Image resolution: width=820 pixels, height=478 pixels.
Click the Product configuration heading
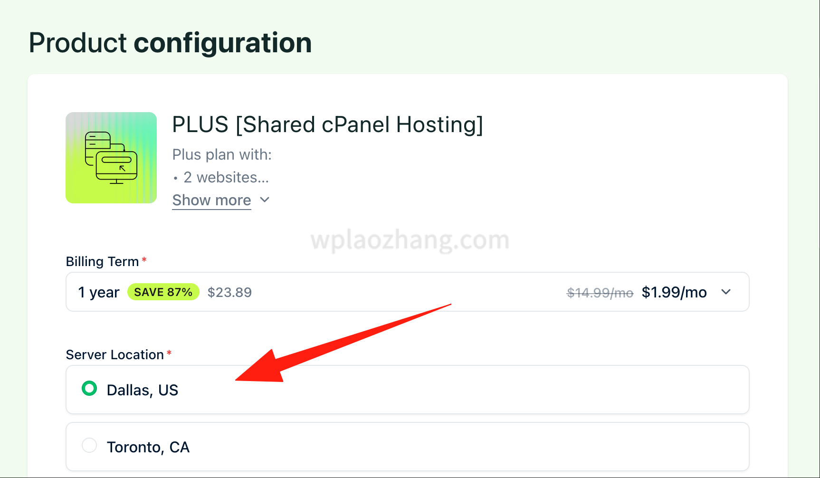click(x=170, y=43)
